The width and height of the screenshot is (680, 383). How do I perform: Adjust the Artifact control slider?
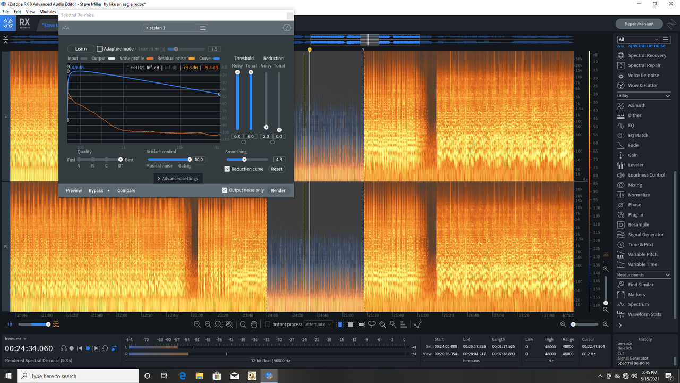click(x=169, y=159)
